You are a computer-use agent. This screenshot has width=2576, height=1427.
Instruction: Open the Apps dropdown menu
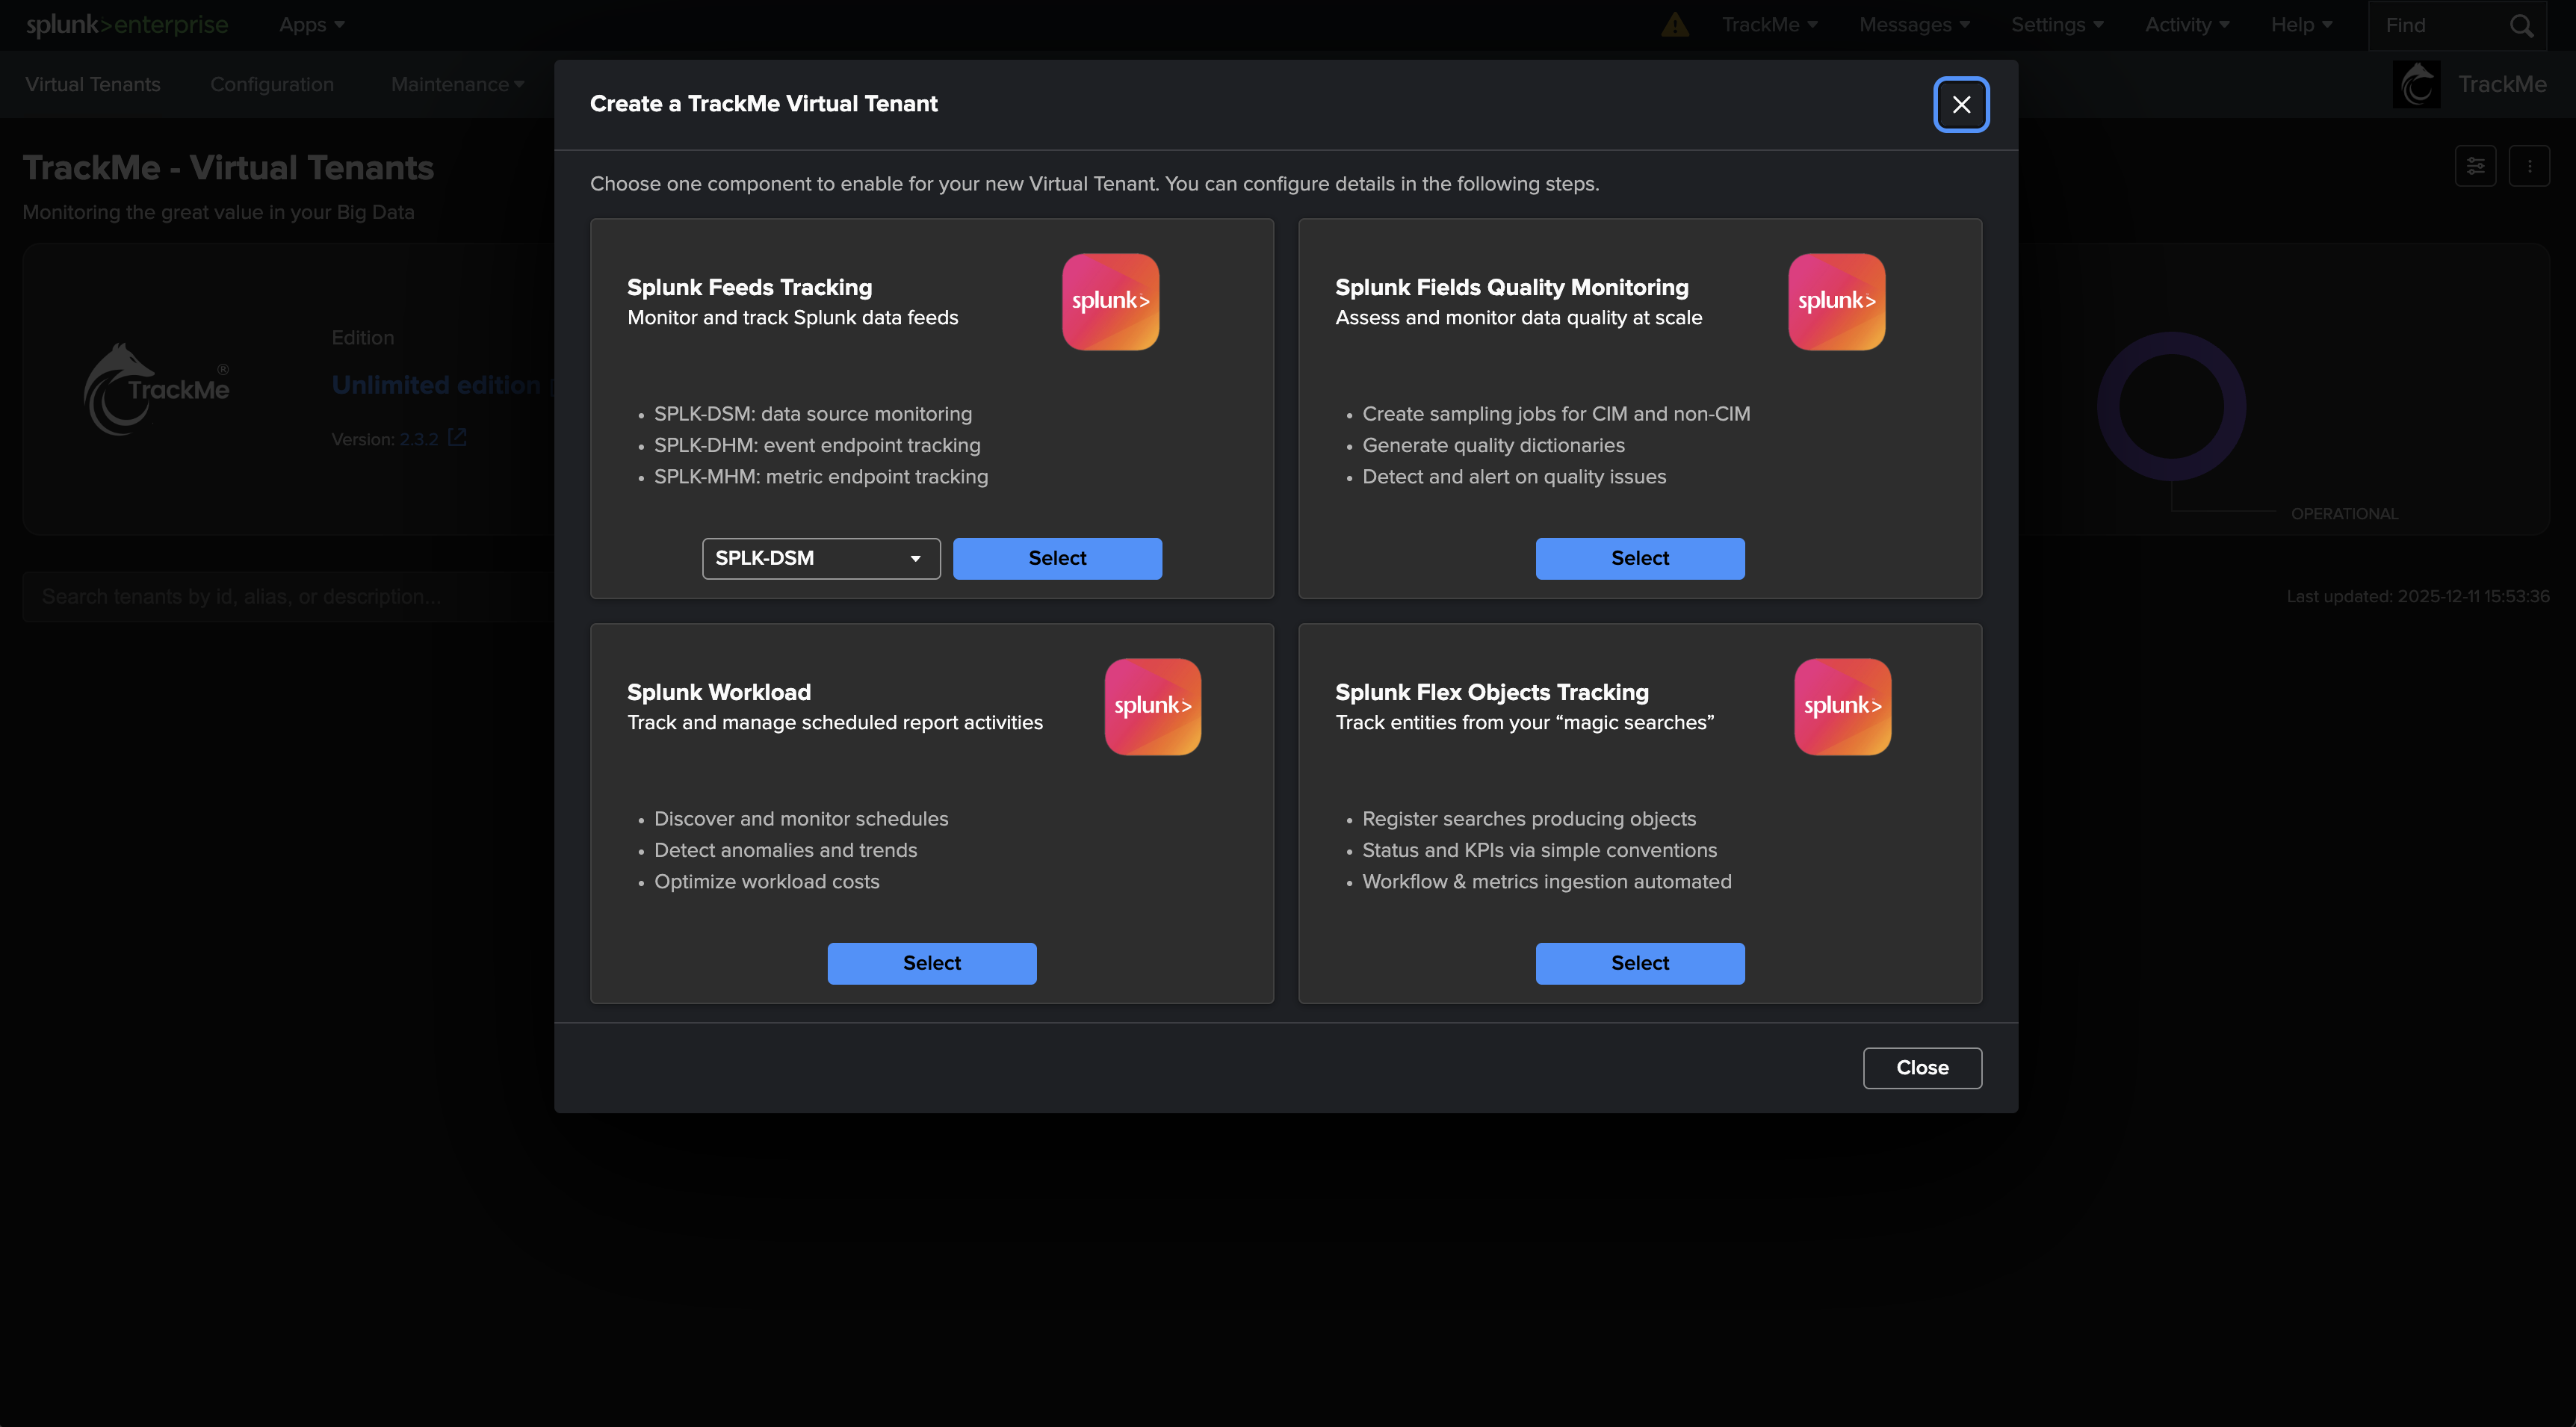coord(311,25)
